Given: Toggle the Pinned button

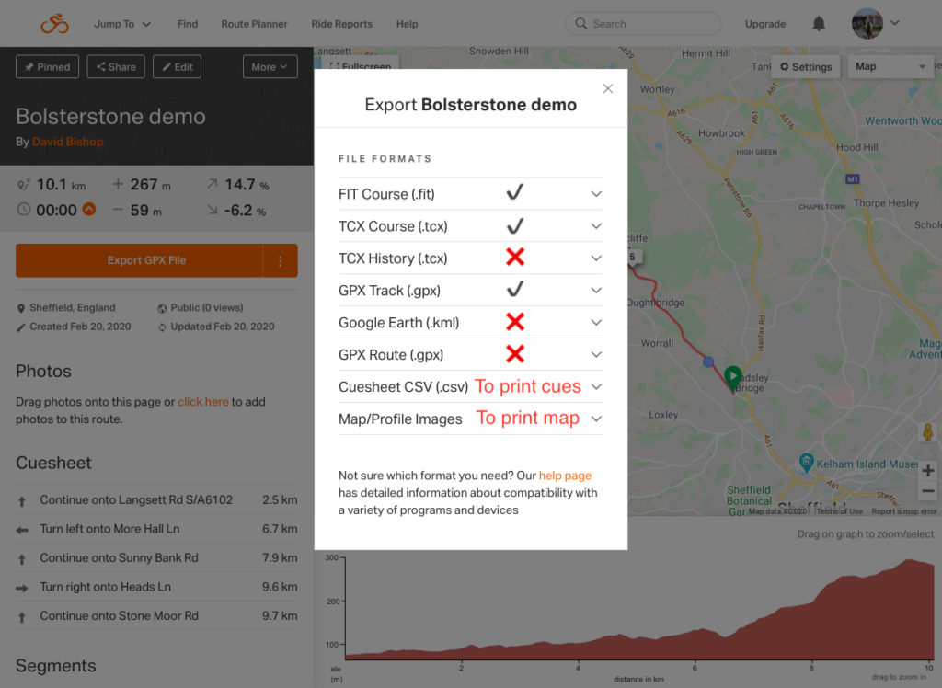Looking at the screenshot, I should 48,67.
